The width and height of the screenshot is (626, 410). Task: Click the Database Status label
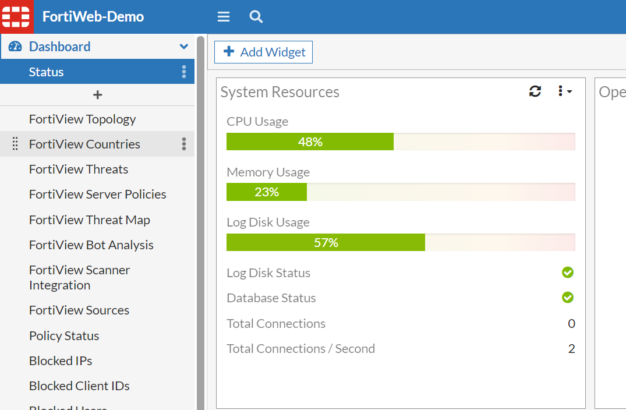pyautogui.click(x=271, y=298)
